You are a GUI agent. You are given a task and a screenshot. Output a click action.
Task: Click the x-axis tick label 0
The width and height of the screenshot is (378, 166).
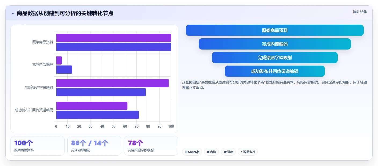click(56, 126)
